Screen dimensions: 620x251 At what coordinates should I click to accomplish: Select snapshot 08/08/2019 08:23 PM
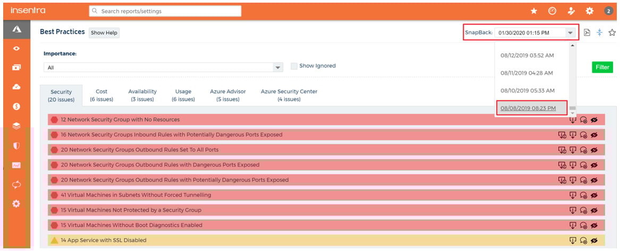[x=528, y=108]
